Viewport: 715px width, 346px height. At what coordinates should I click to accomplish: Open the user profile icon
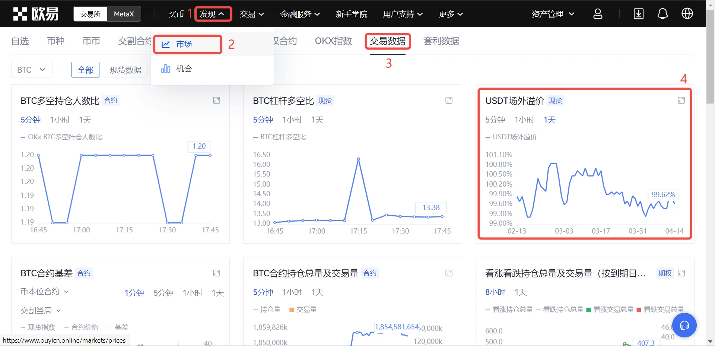[598, 14]
